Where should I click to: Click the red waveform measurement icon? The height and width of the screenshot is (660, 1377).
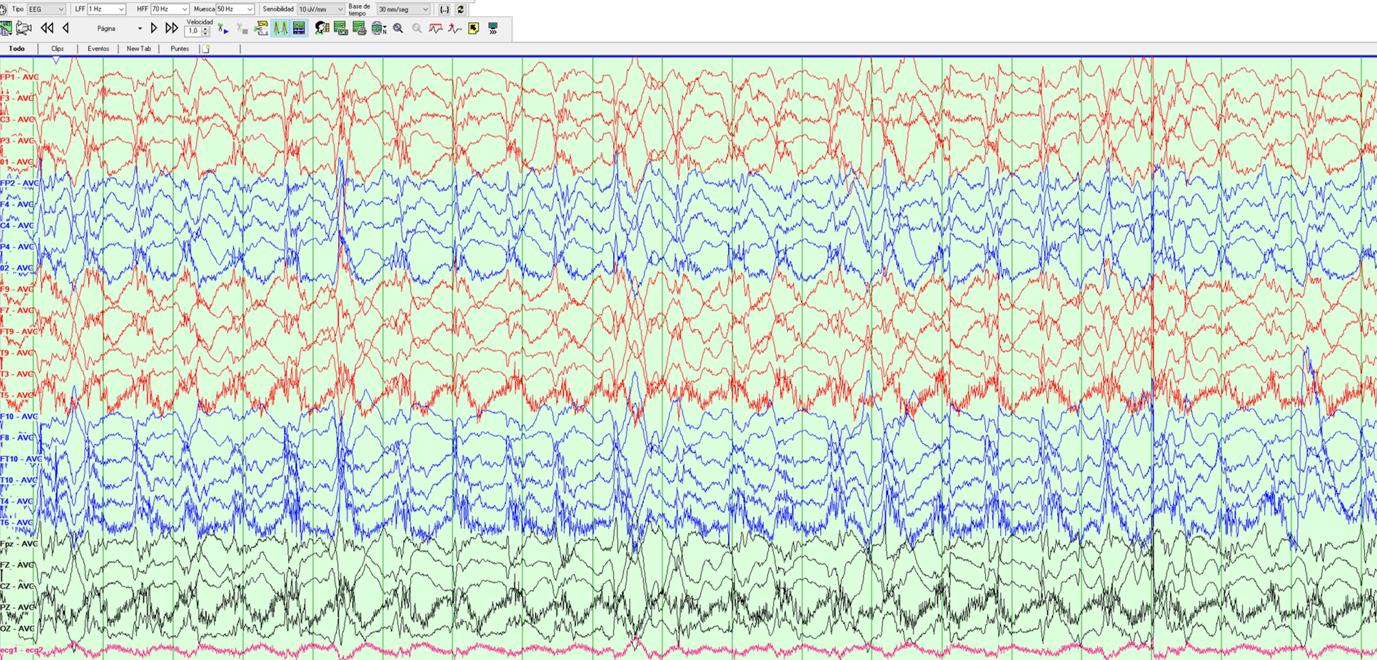436,28
